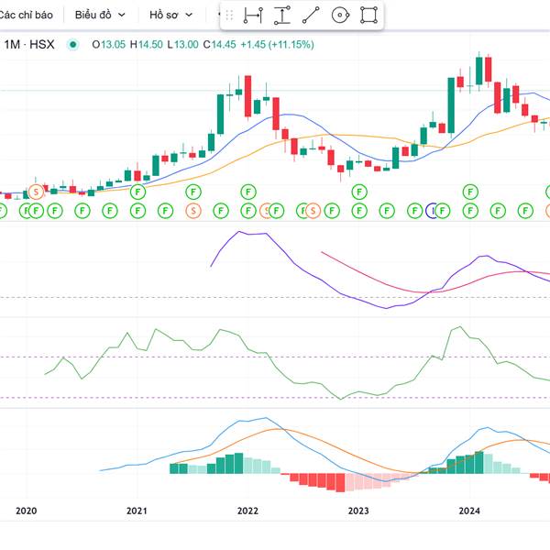
Task: Select the trend line drawing tool
Action: click(x=311, y=16)
